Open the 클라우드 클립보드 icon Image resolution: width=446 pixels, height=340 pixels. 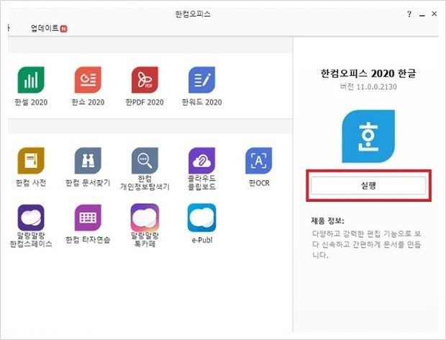point(201,161)
